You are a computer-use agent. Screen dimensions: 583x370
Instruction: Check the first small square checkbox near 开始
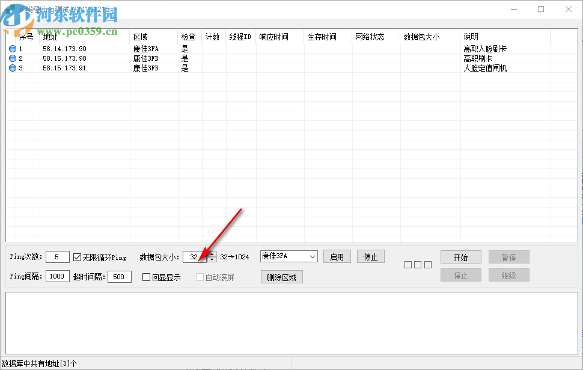point(408,264)
